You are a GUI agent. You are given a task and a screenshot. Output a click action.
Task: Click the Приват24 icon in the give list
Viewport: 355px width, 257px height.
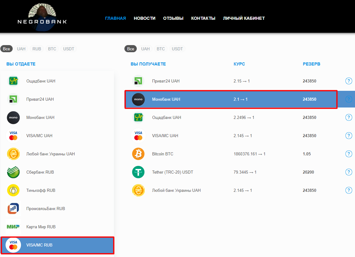tap(13, 99)
